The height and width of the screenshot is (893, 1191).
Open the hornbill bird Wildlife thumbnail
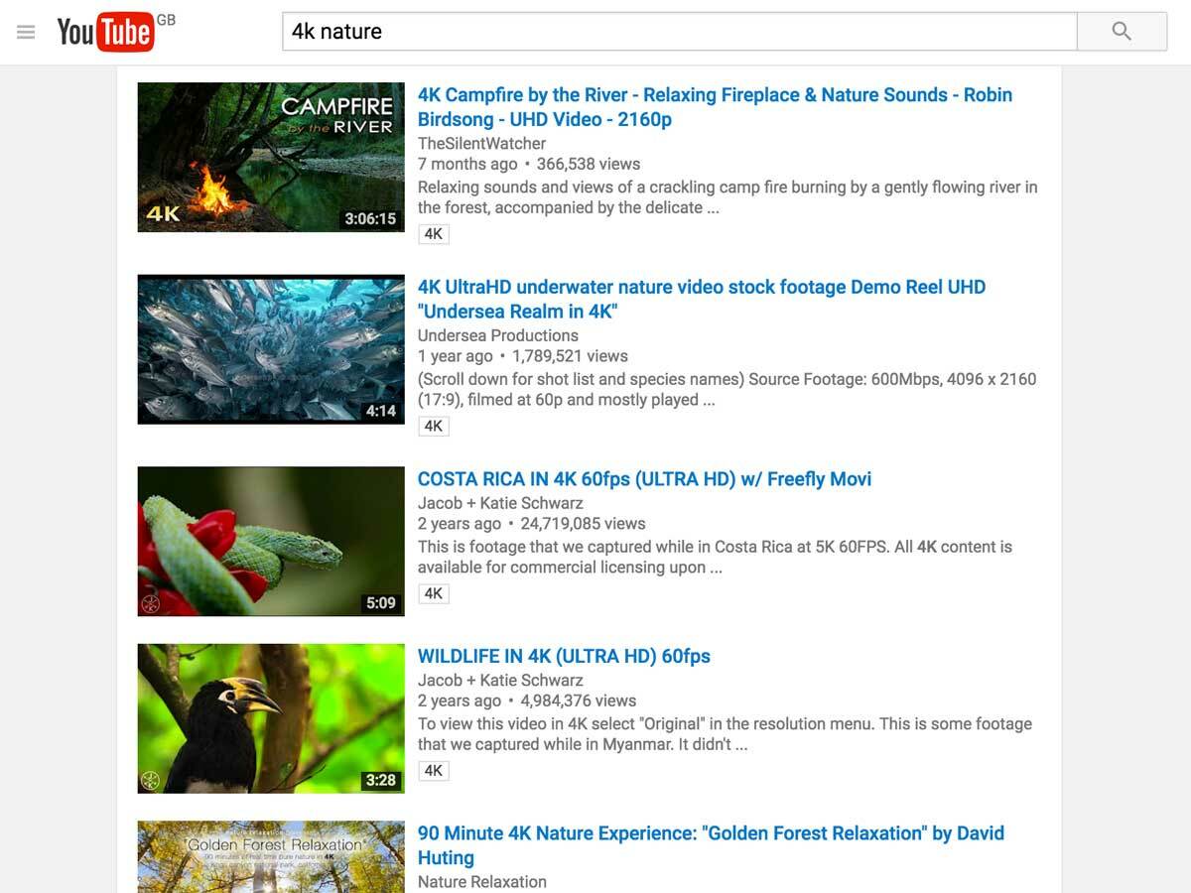coord(271,718)
